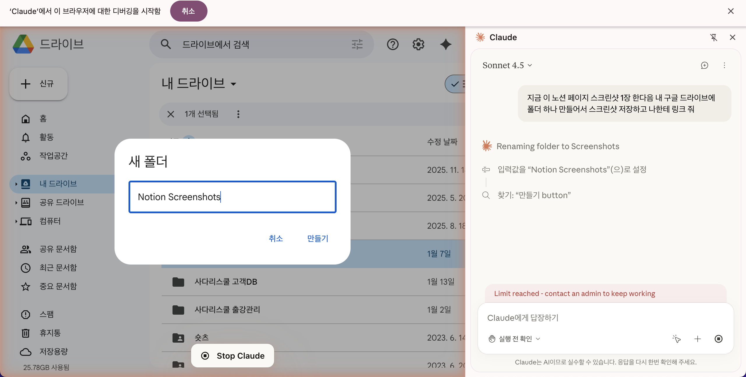Click 만들기 to create the folder

pos(317,239)
